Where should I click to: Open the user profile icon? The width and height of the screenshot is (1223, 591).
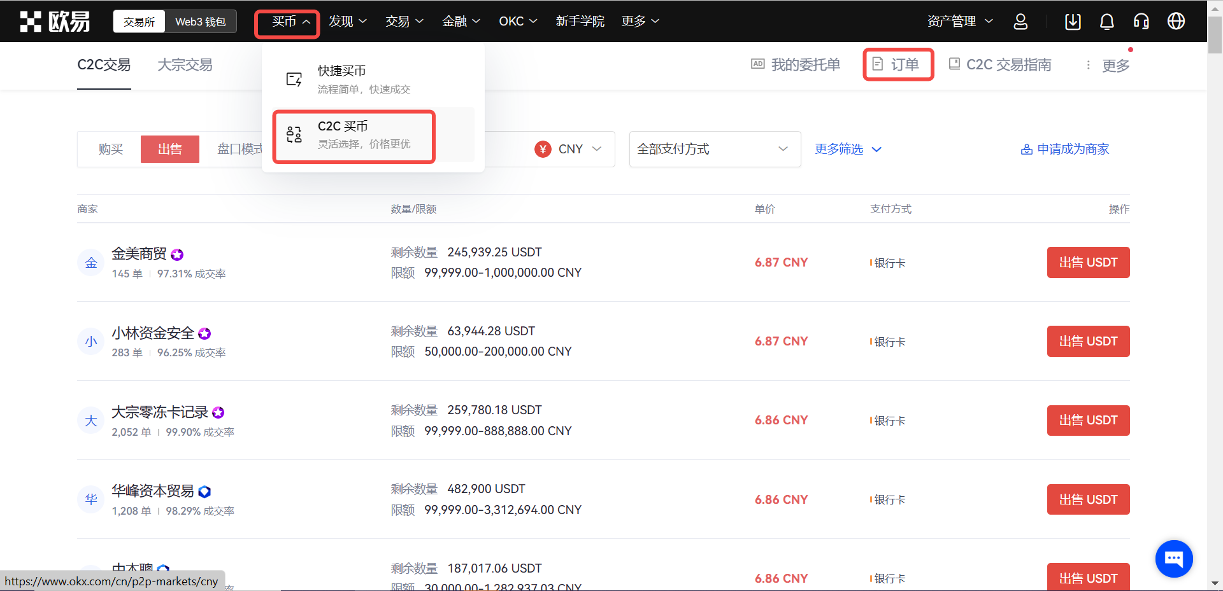point(1020,22)
